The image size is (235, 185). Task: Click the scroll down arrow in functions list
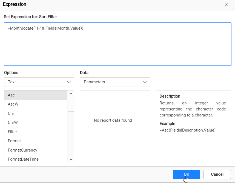(71, 159)
